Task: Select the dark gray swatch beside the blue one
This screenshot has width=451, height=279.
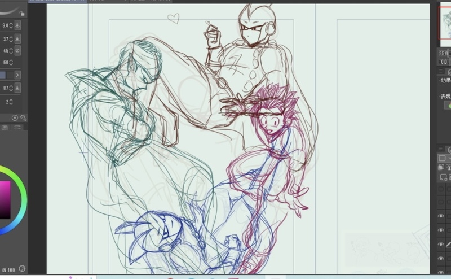Action: pyautogui.click(x=10, y=75)
